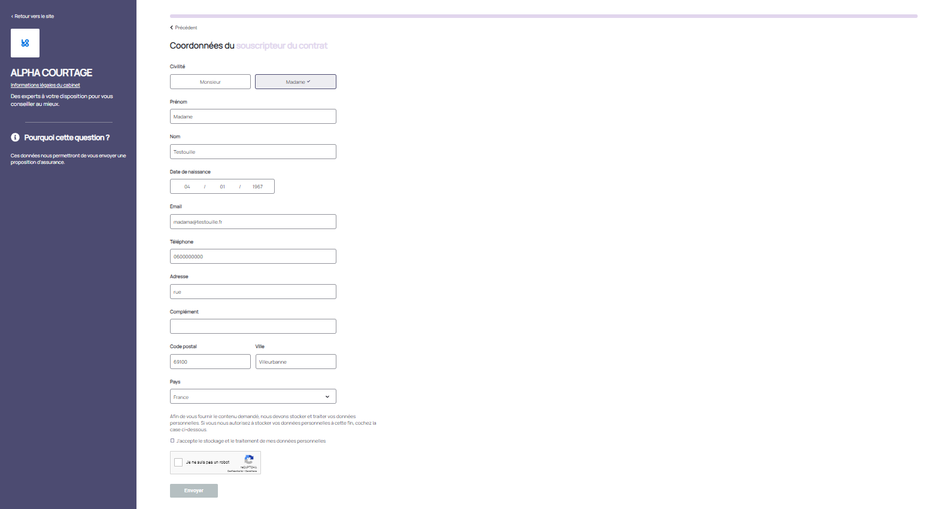Click the Alpha Courtage logo icon
This screenshot has height=509, width=932.
click(25, 43)
